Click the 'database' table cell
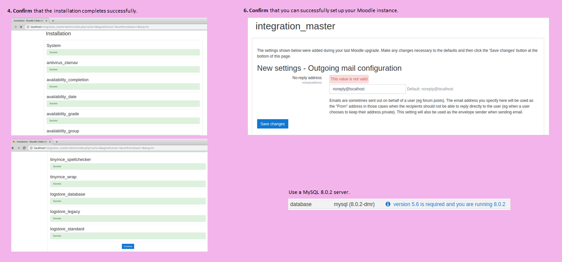Screen dimensions: 562x262 301,204
